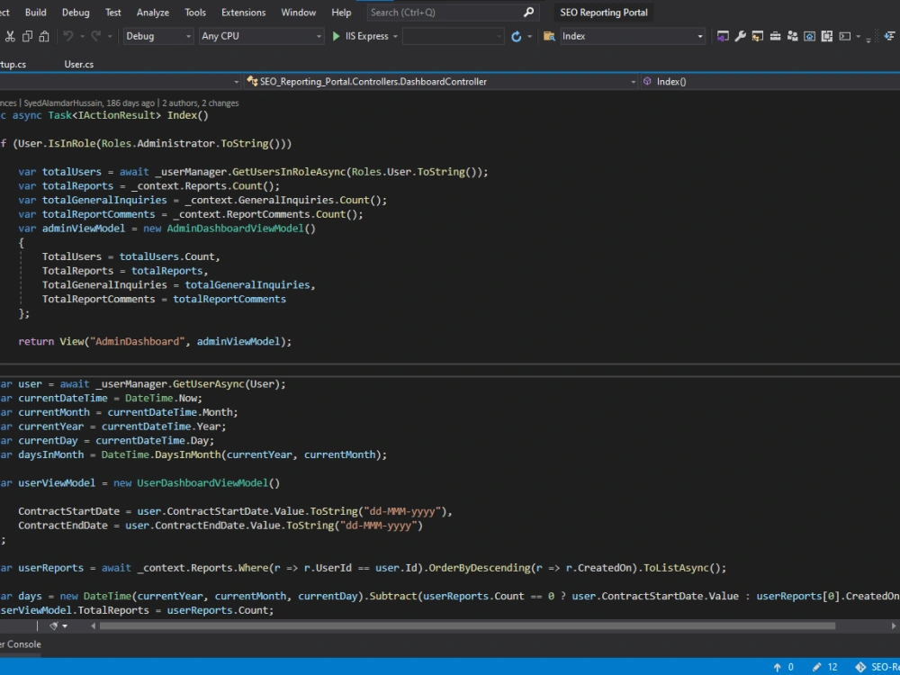Expand IIS Express launch options arrow
Viewport: 900px width, 675px height.
(395, 36)
